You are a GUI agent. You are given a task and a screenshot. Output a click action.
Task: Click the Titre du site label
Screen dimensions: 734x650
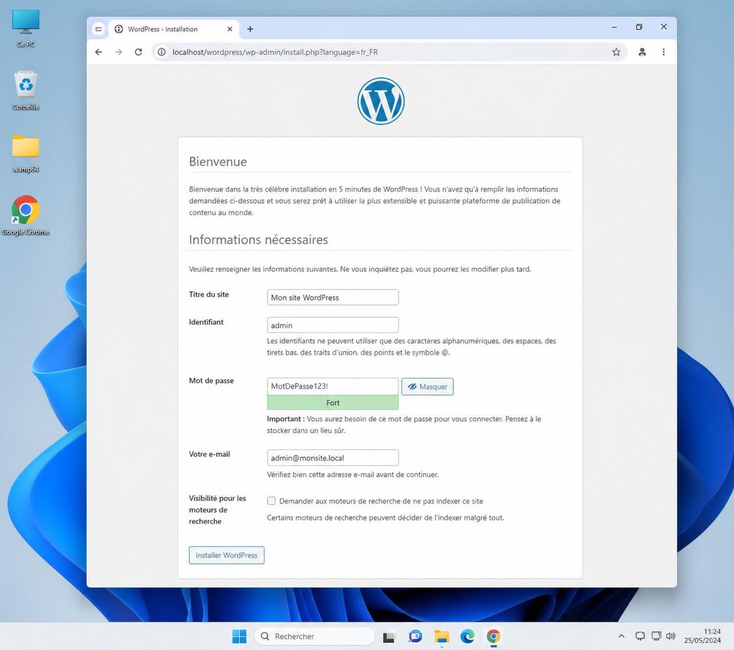pyautogui.click(x=209, y=294)
